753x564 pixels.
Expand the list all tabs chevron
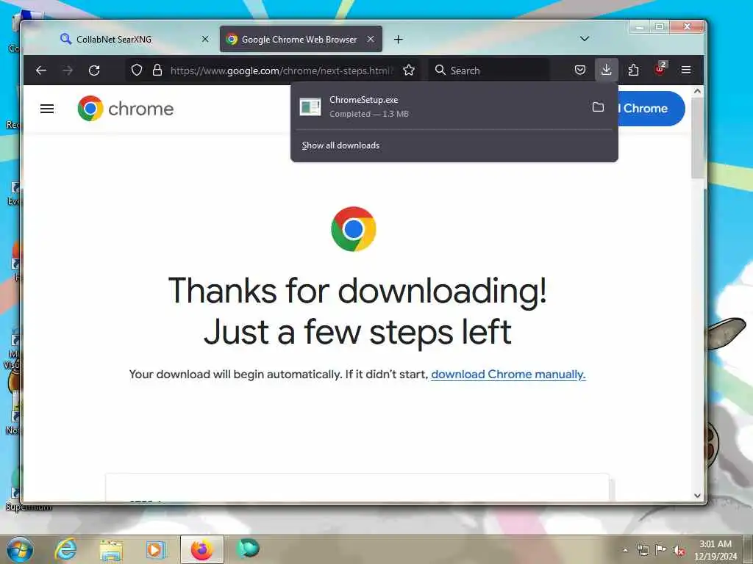click(585, 39)
